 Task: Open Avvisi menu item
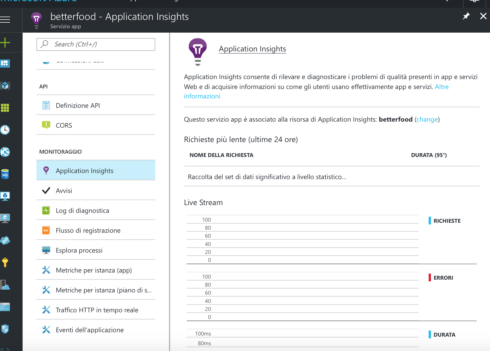click(x=96, y=190)
